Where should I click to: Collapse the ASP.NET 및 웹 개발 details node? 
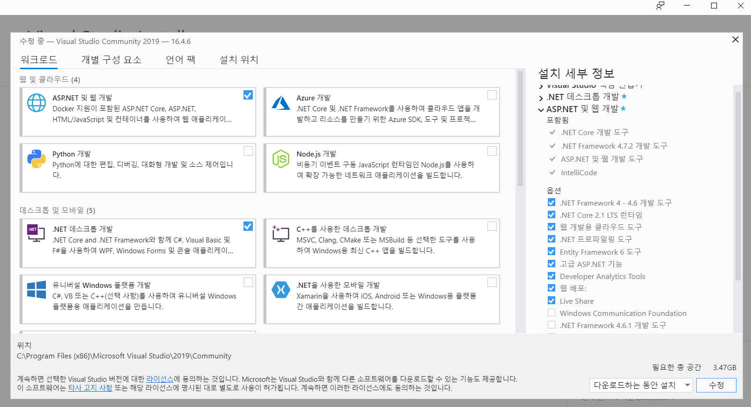[x=541, y=110]
